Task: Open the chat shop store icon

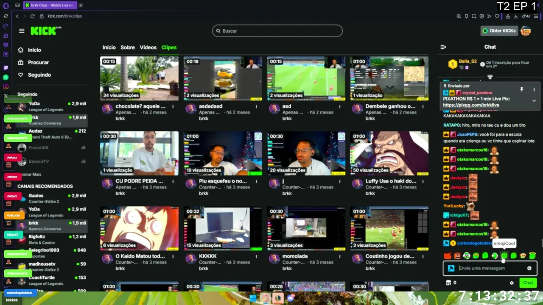Action: (448, 283)
